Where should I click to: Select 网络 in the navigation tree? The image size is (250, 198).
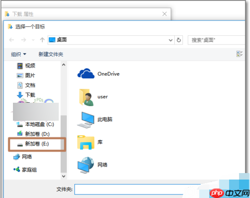pyautogui.click(x=27, y=157)
